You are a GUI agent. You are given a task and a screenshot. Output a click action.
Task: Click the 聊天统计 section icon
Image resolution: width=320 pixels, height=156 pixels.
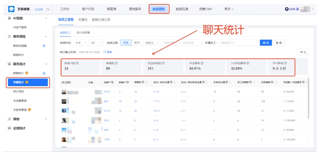click(9, 64)
